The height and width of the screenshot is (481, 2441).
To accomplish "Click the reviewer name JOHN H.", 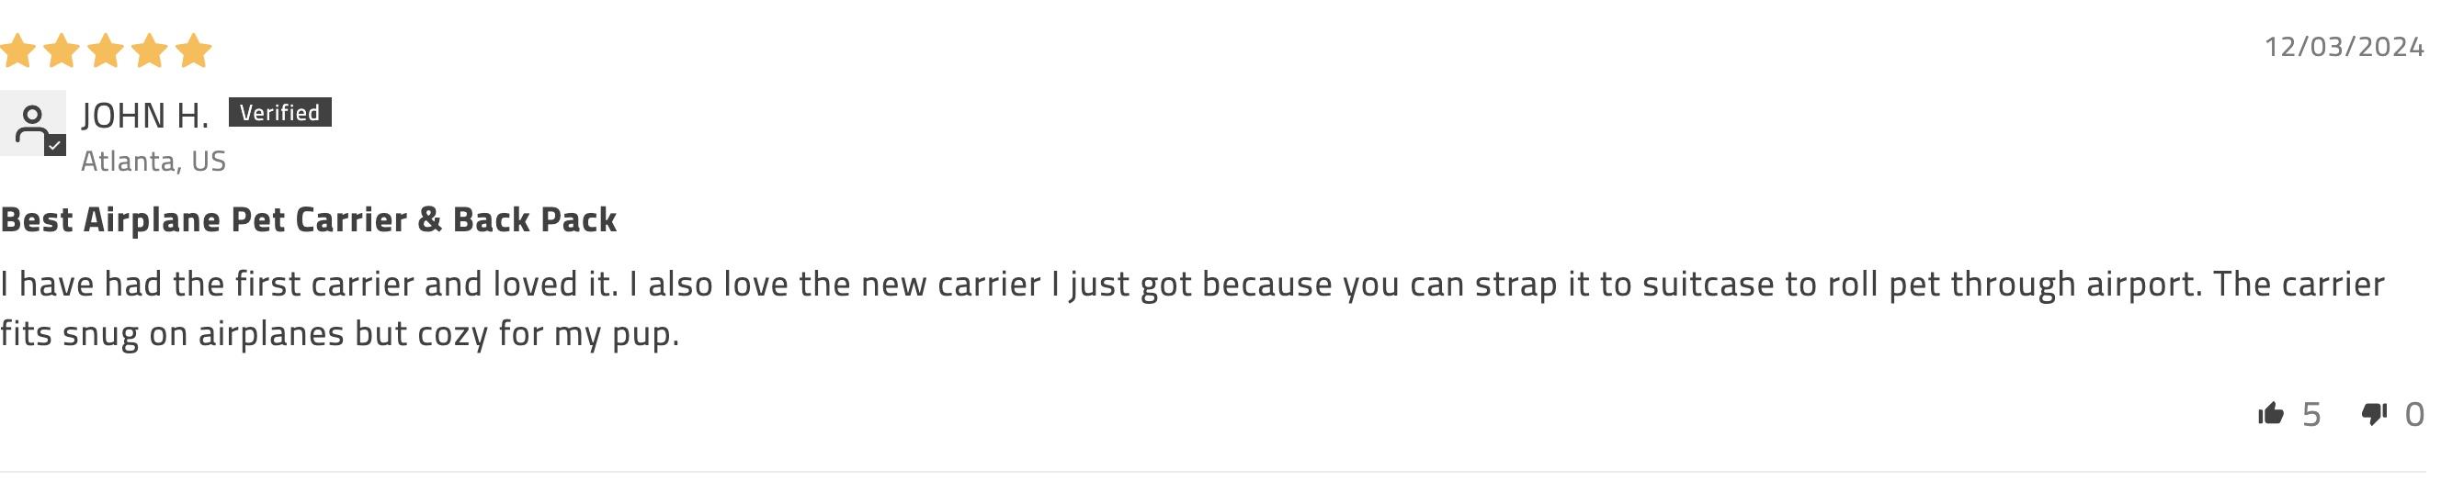I will pyautogui.click(x=145, y=116).
